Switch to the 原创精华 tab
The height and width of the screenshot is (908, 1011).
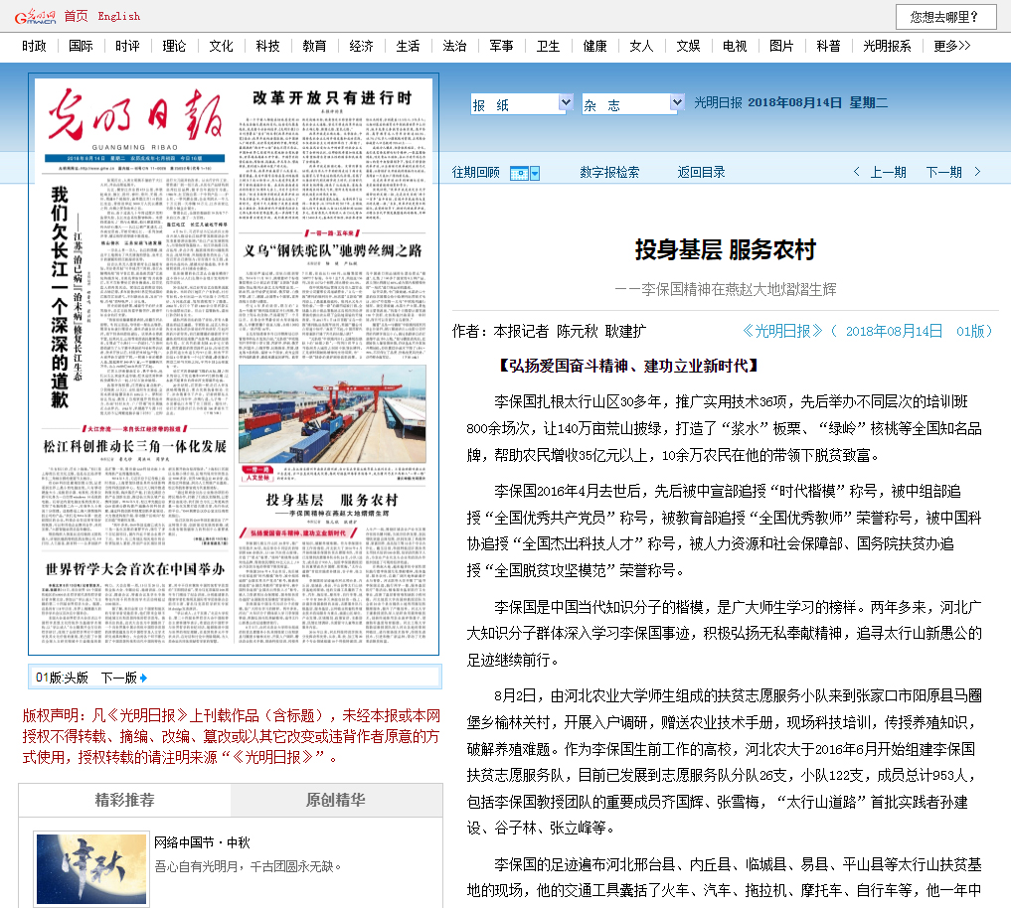[335, 801]
